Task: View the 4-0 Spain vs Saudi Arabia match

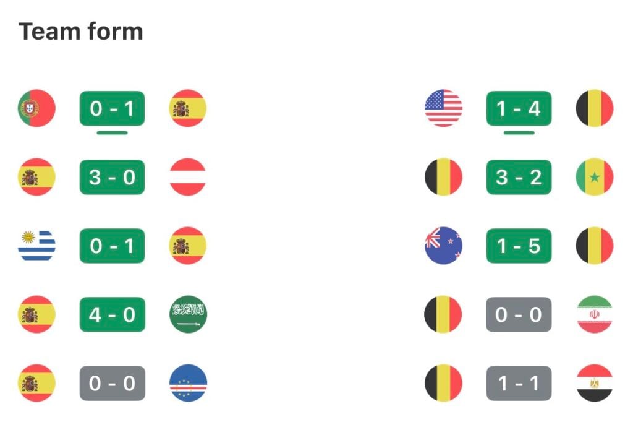Action: point(113,314)
